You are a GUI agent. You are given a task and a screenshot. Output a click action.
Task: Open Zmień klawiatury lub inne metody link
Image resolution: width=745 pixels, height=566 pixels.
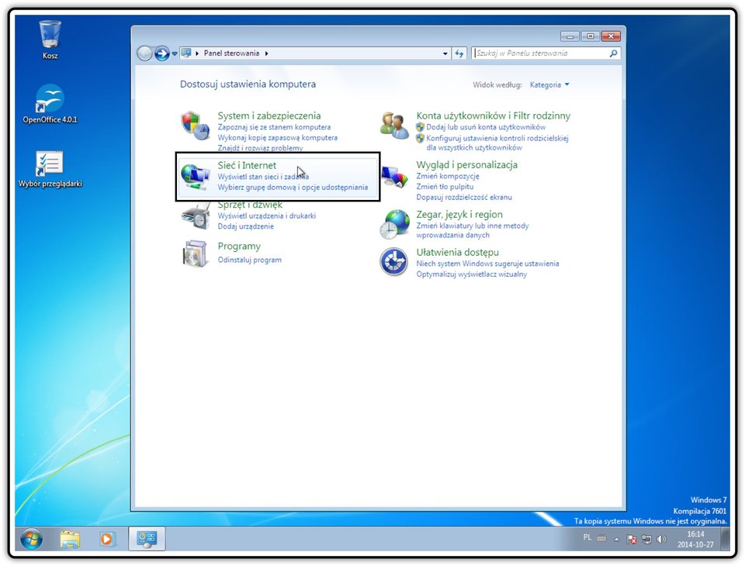pyautogui.click(x=473, y=230)
